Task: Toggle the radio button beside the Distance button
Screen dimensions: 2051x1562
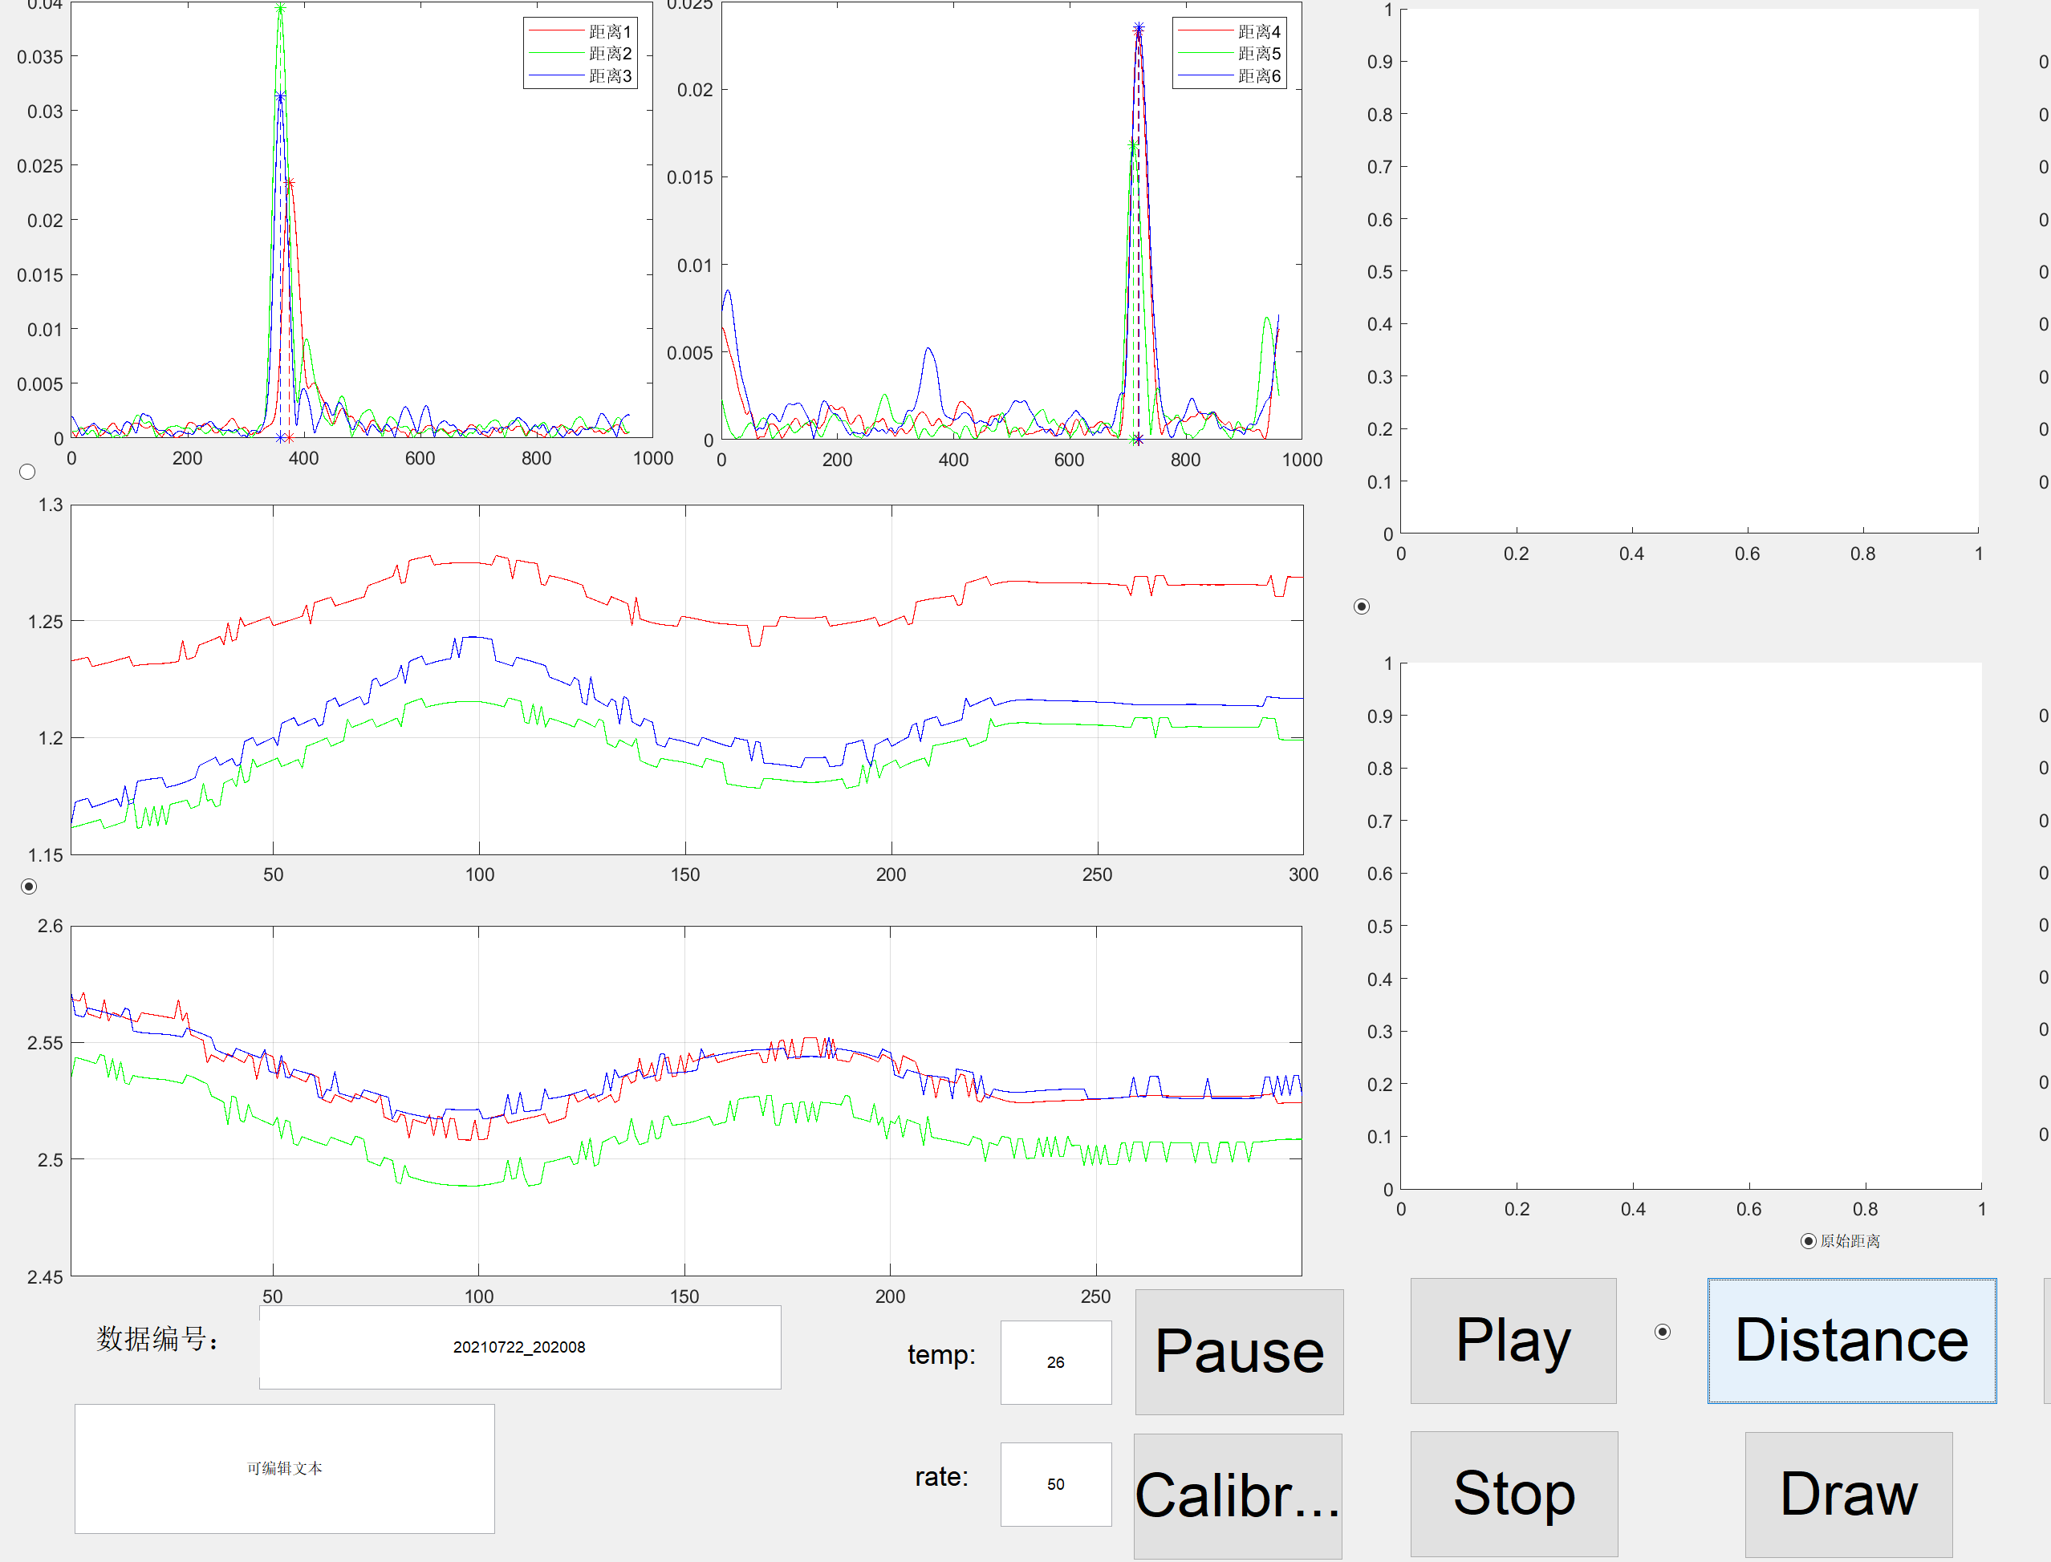Action: point(1663,1333)
